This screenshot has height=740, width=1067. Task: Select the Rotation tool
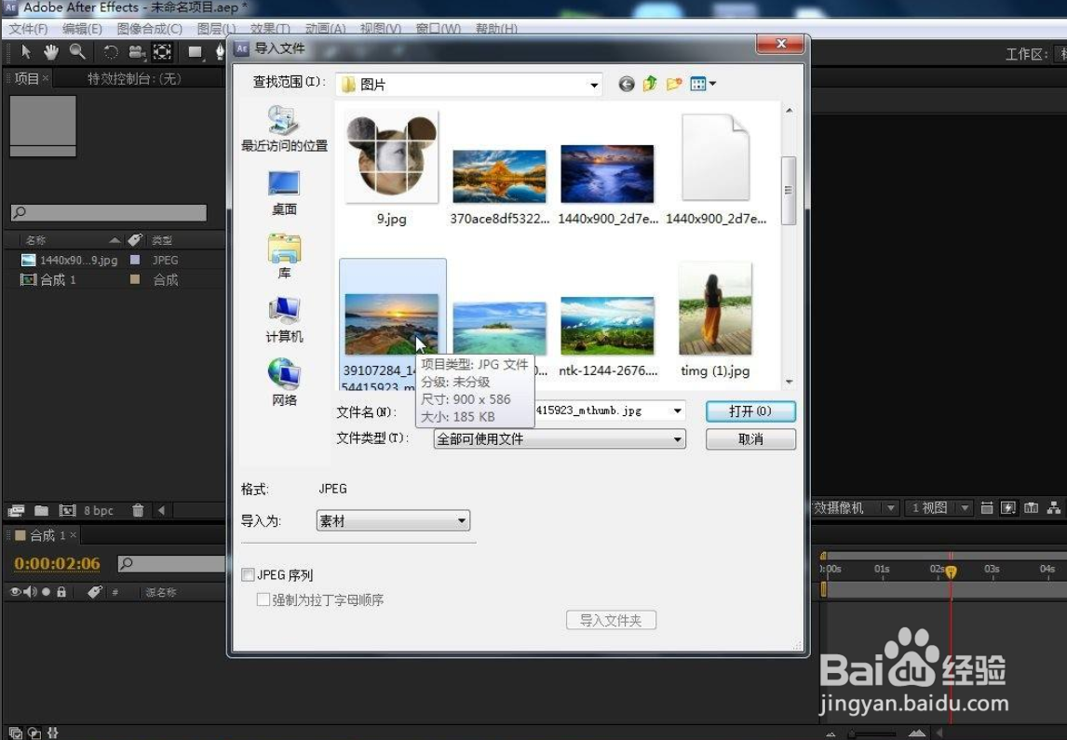110,52
